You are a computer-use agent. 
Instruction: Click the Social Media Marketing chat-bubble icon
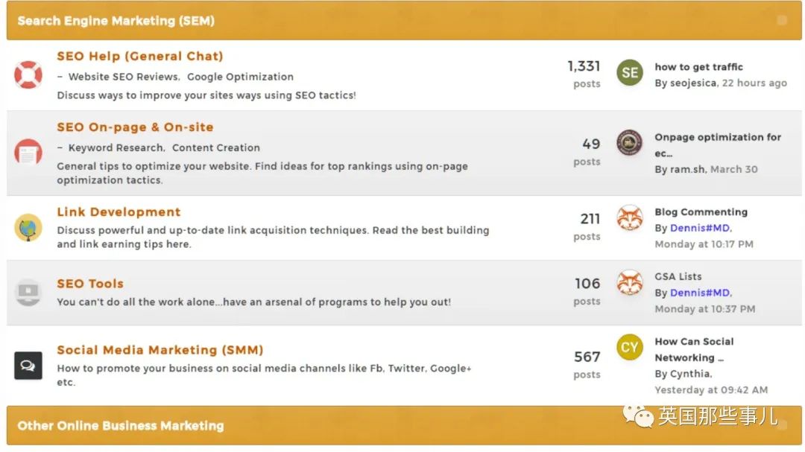(28, 365)
